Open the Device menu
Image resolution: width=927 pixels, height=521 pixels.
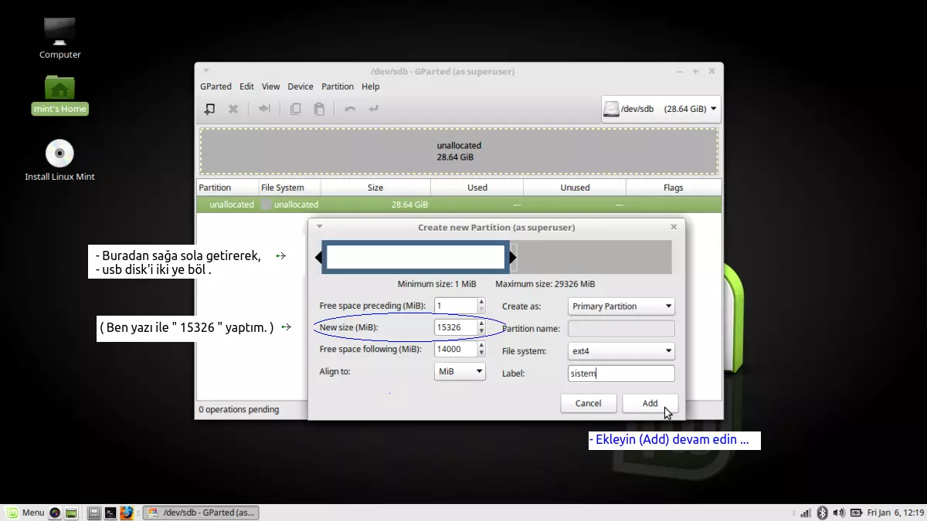301,86
